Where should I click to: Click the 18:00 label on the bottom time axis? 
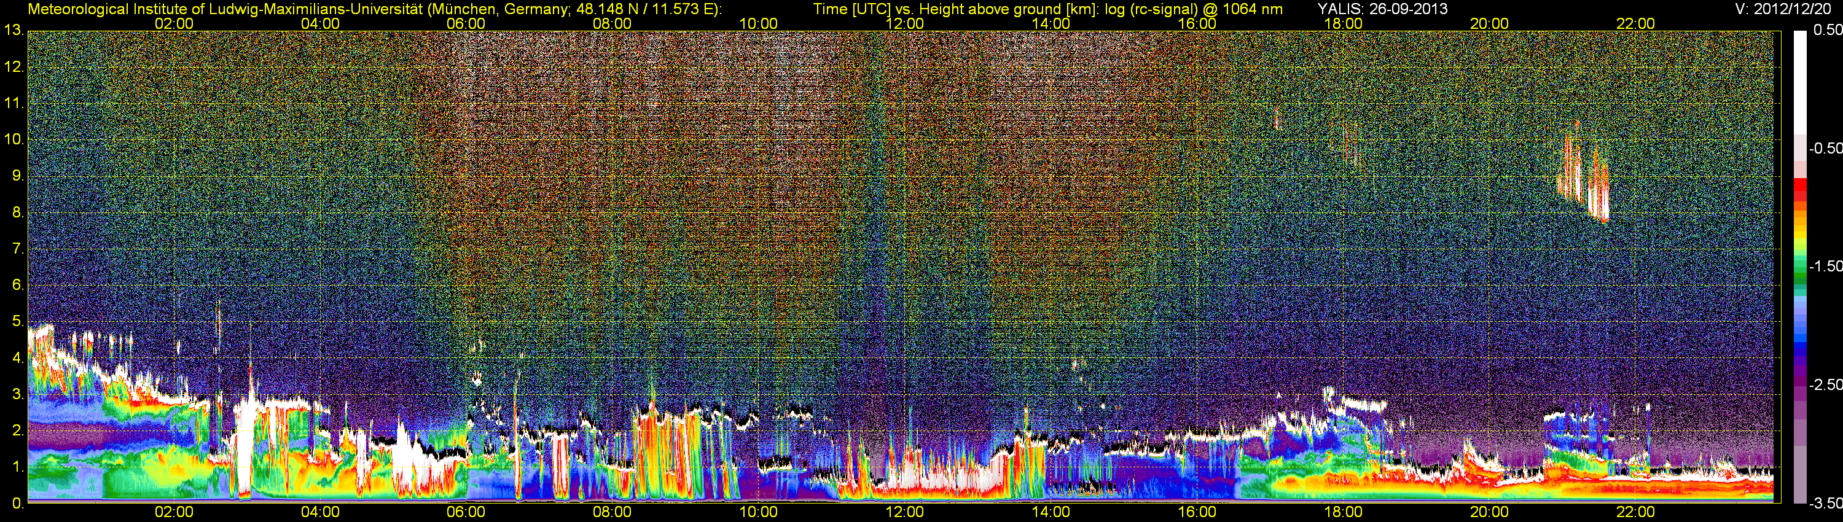pos(1343,512)
